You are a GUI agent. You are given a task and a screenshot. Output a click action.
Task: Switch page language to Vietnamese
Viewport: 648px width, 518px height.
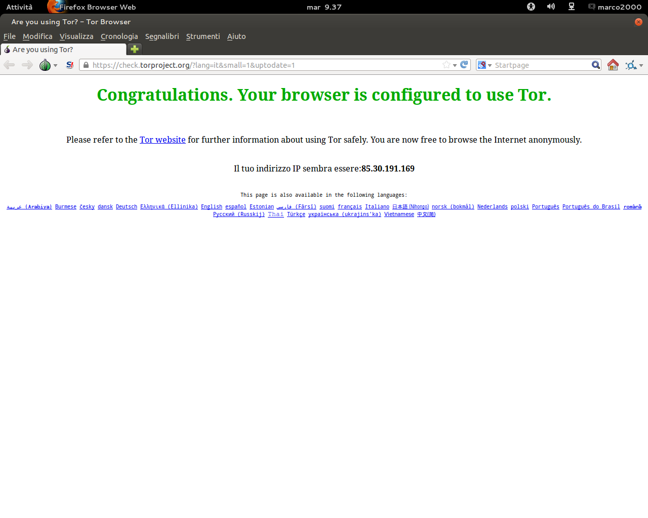[x=399, y=214]
